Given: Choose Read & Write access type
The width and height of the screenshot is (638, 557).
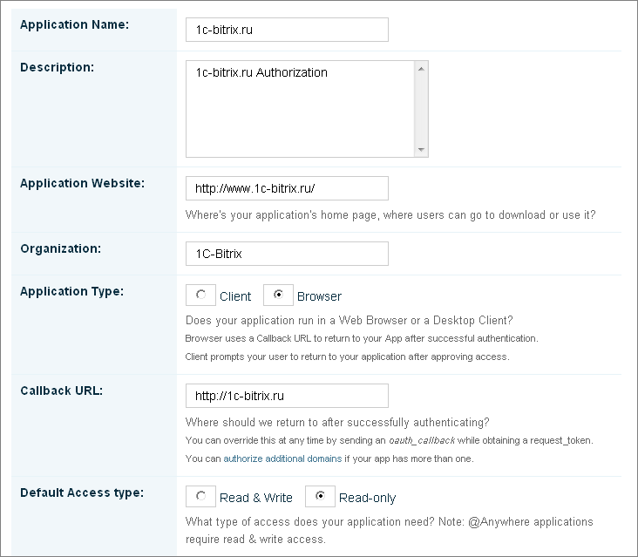Looking at the screenshot, I should click(x=200, y=496).
